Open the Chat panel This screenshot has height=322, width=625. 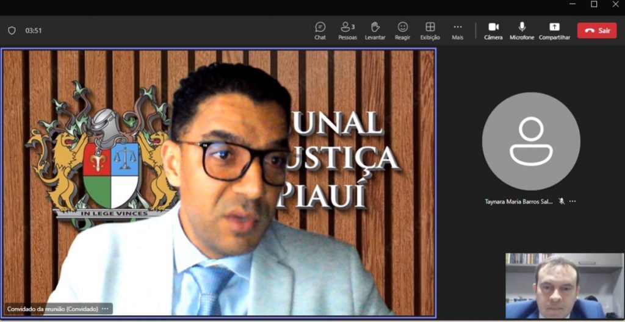tap(320, 30)
